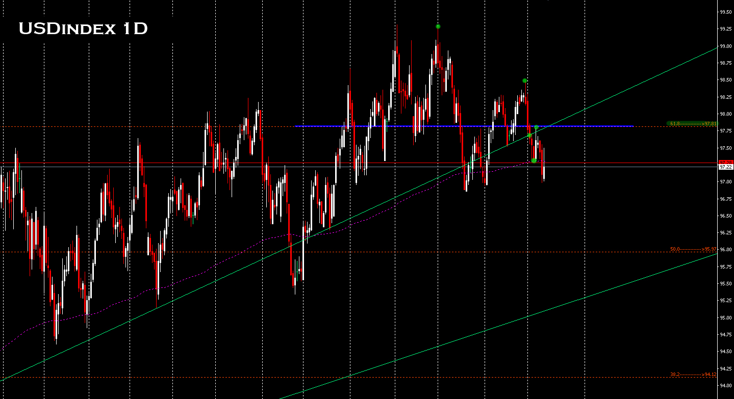Select the 38.2 Fibonacci label at 94.12

(x=693, y=375)
